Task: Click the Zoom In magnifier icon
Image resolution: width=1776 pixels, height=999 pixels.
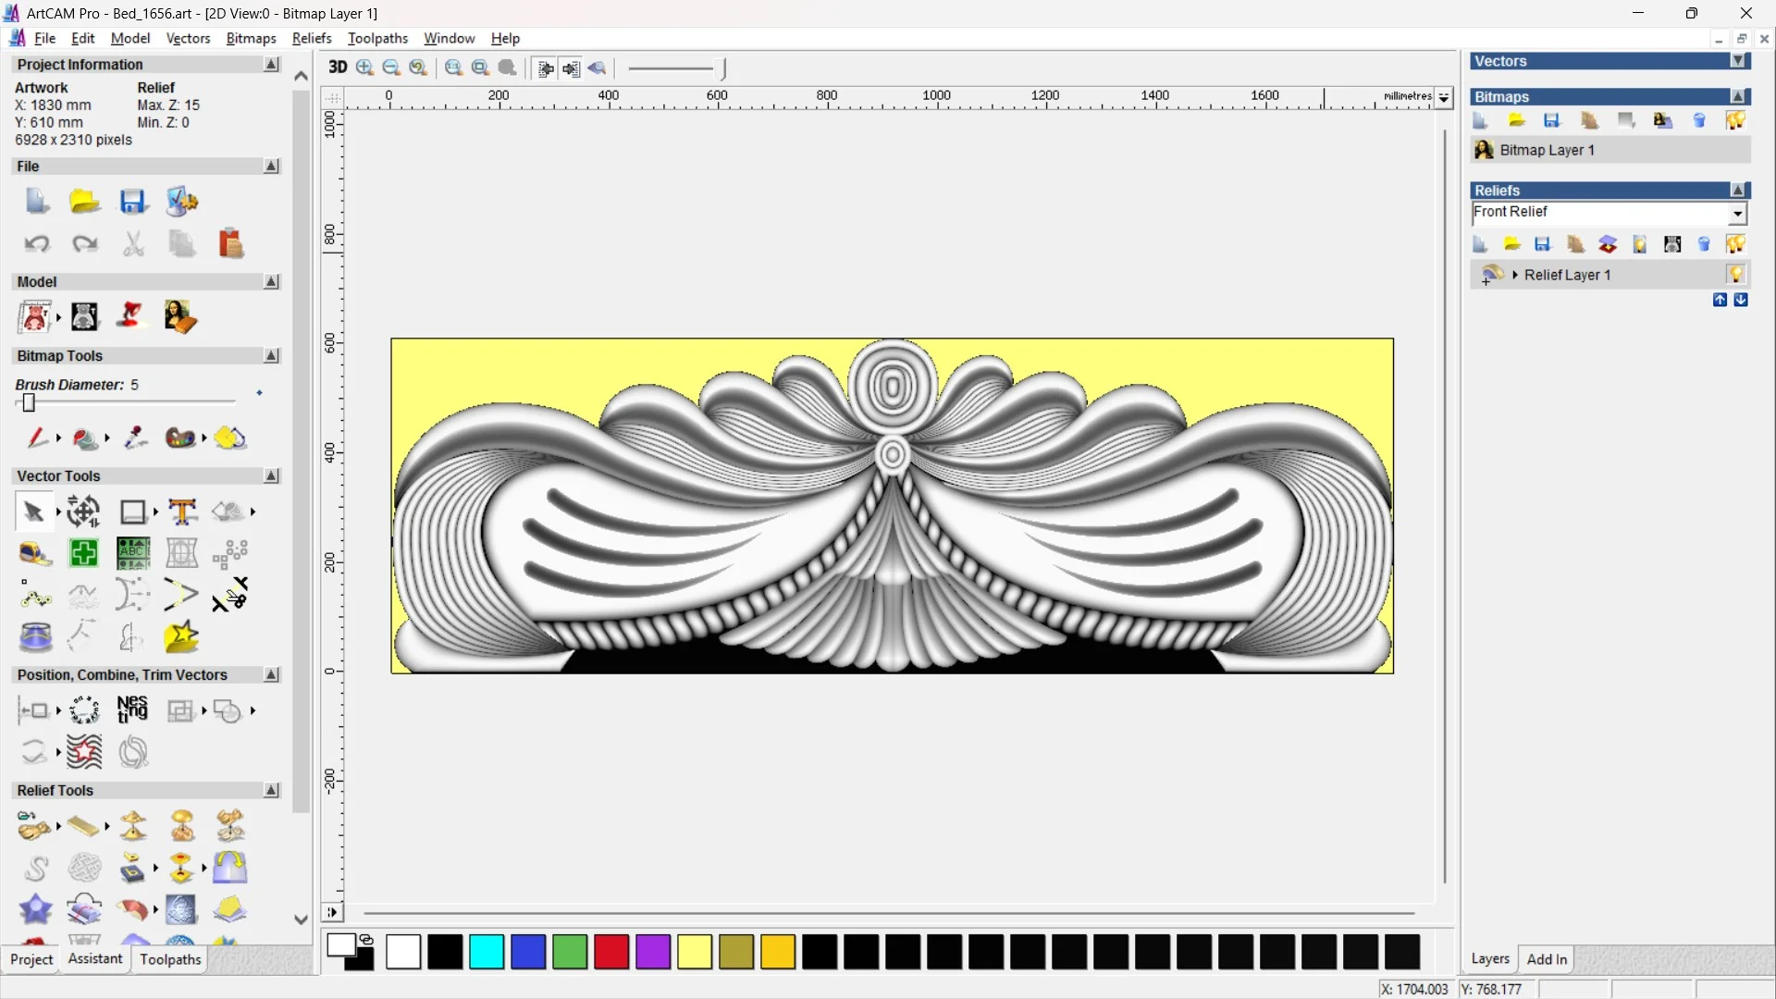Action: click(365, 68)
